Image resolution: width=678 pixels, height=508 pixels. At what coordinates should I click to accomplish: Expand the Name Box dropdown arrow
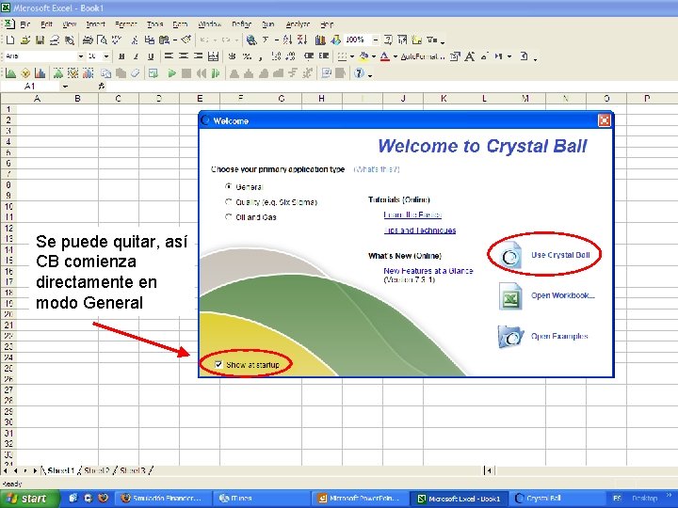tap(65, 87)
